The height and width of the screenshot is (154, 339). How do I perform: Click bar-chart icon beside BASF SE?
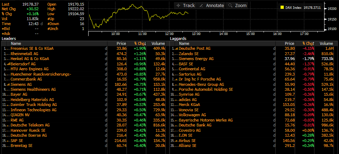coord(176,64)
